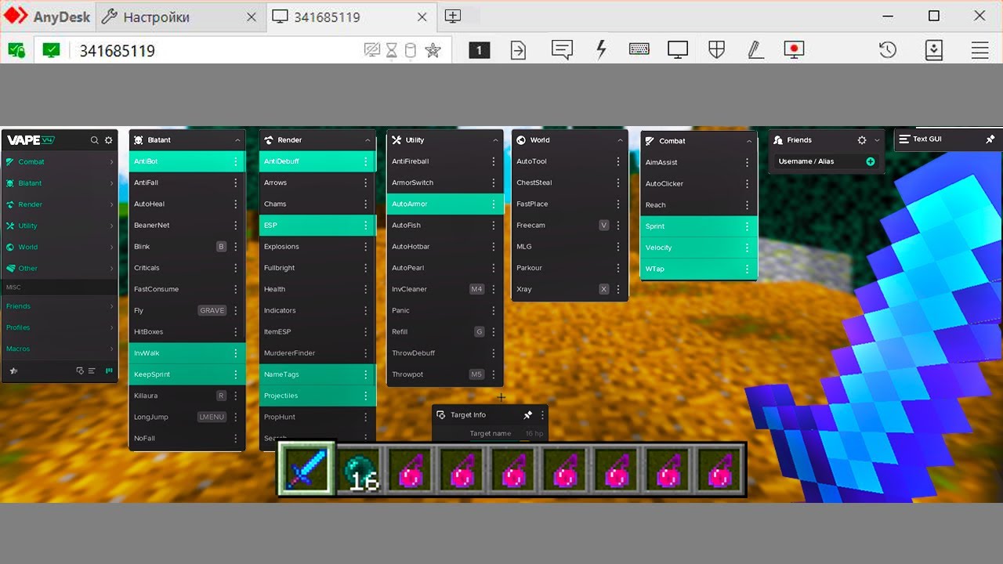
Task: Disable the AntiBot module
Action: pyautogui.click(x=187, y=161)
